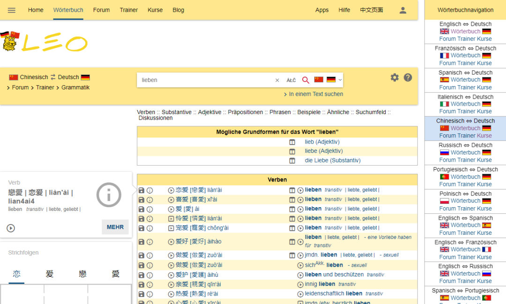
Task: Open Wörterbuch tab in top navigation
Action: [68, 10]
